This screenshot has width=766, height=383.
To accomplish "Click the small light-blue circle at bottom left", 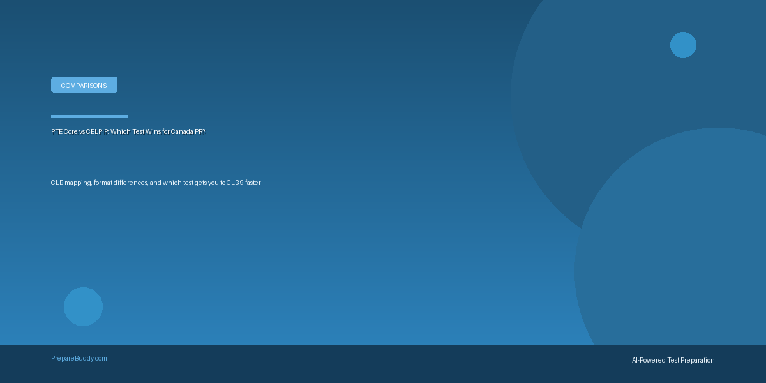I will tap(83, 306).
